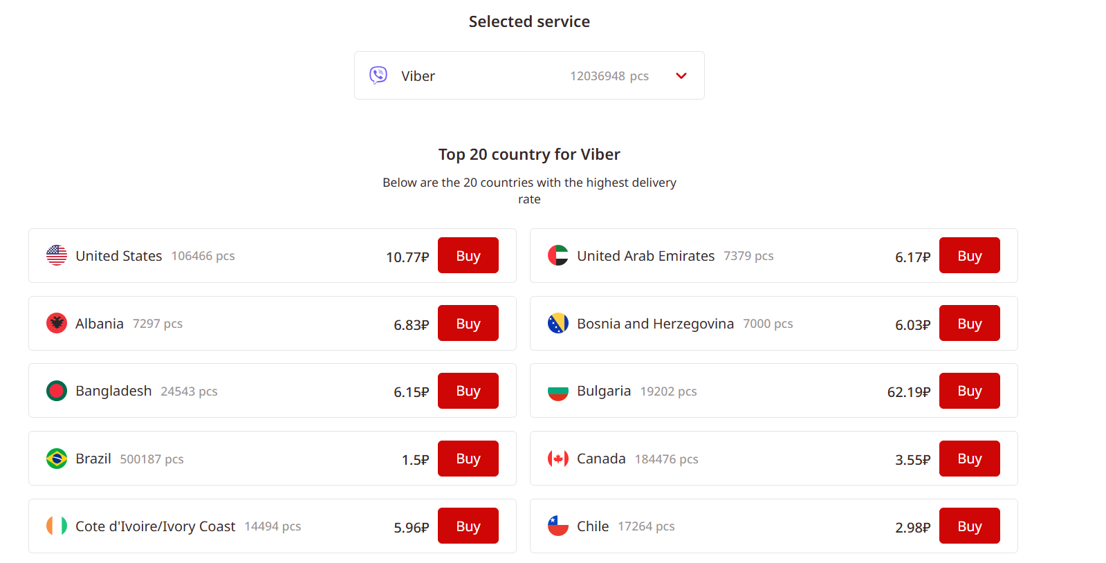
Task: Click the Viber logo icon in selector
Action: tap(378, 75)
